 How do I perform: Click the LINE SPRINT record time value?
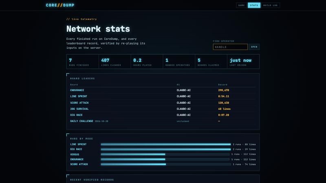pyautogui.click(x=223, y=96)
